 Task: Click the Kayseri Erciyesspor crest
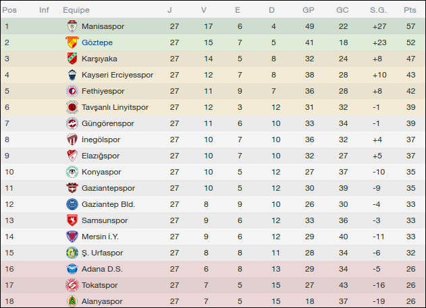72,75
